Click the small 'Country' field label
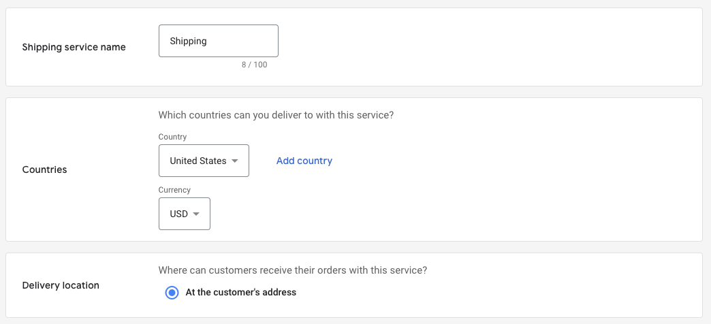Viewport: 711px width, 324px height. (x=172, y=137)
